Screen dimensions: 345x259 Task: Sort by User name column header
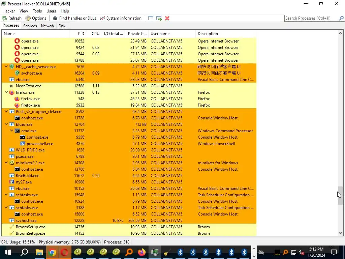click(x=172, y=34)
